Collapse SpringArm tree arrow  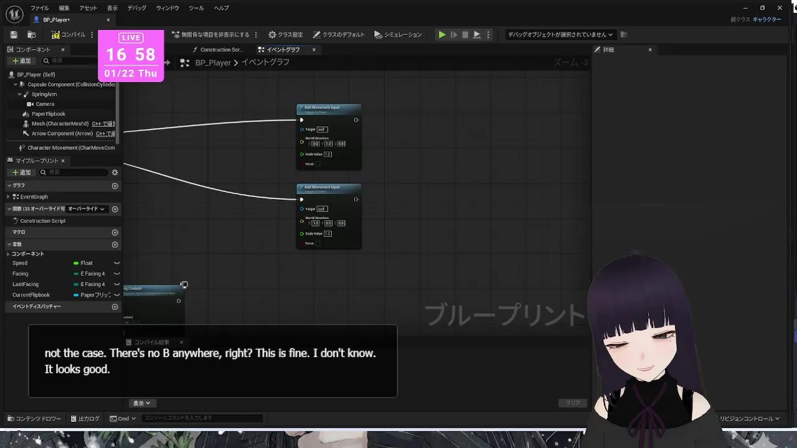(x=20, y=95)
